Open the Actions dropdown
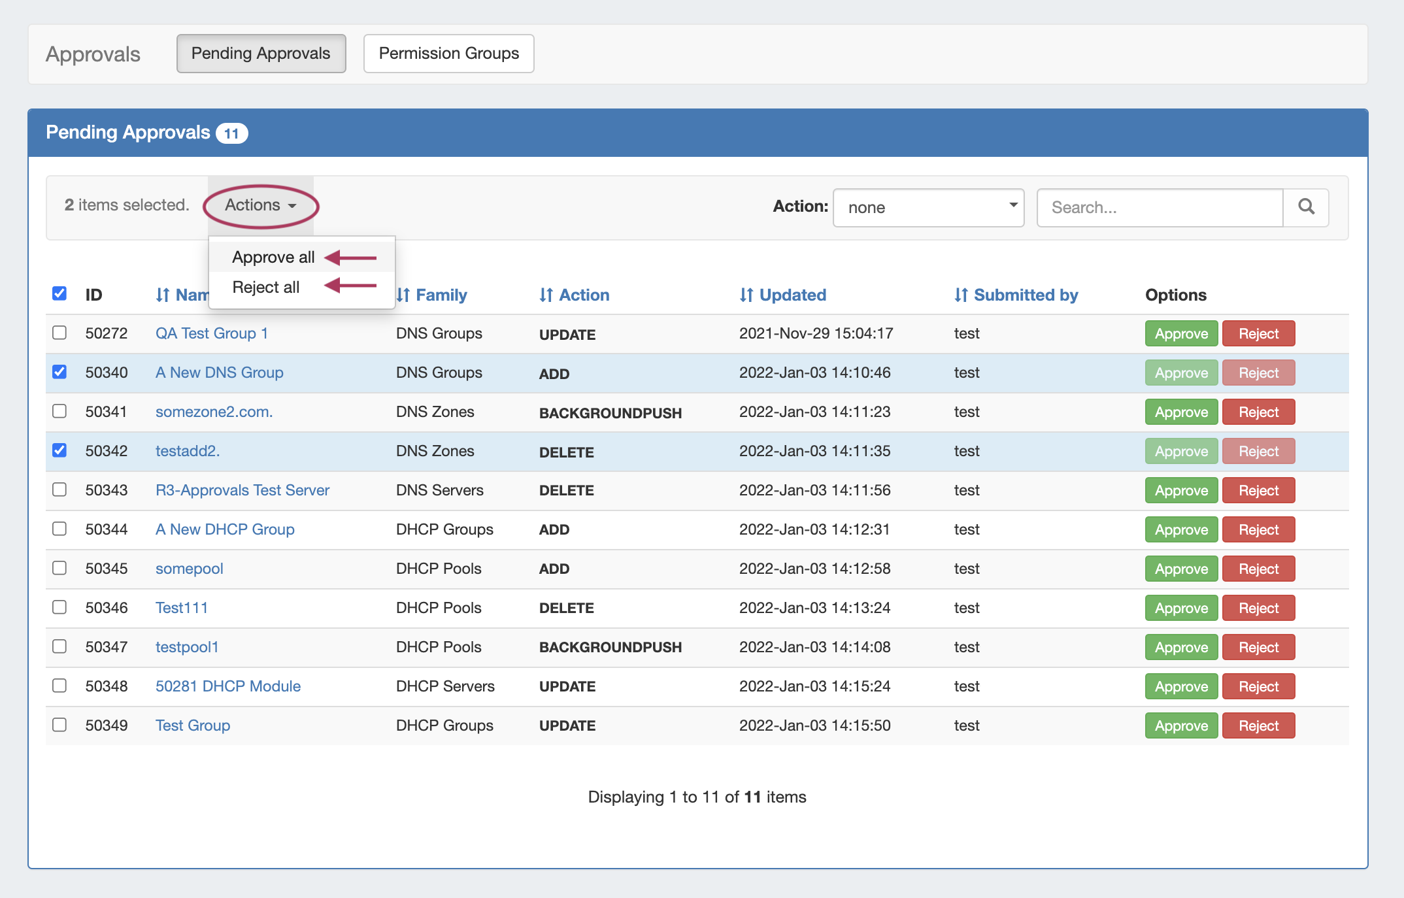Image resolution: width=1404 pixels, height=898 pixels. [260, 205]
